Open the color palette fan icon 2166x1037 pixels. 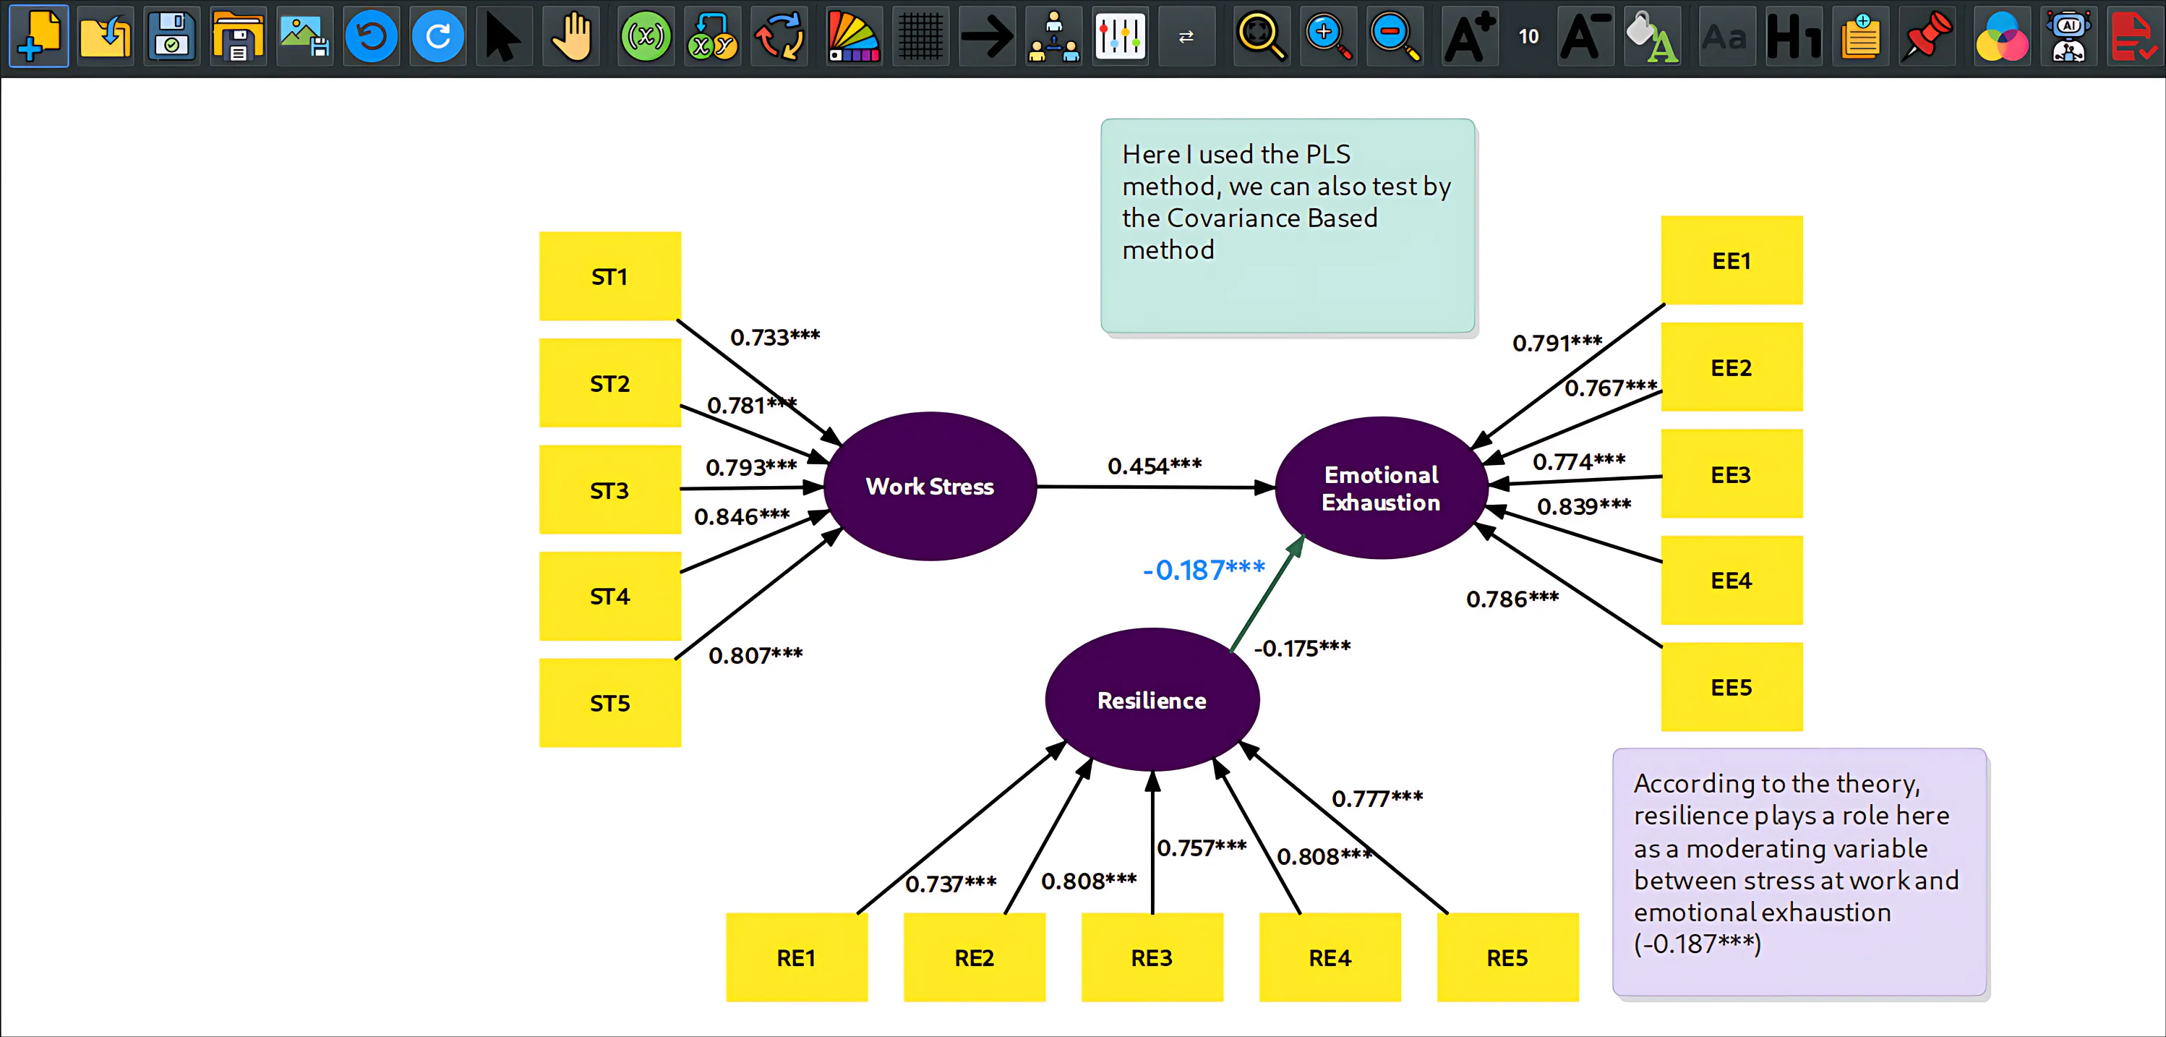853,36
